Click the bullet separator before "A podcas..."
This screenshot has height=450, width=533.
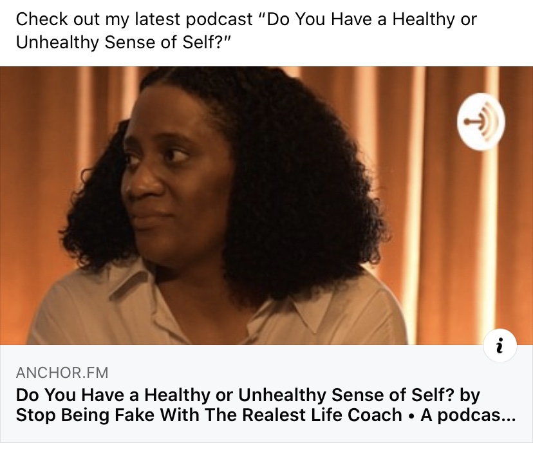click(411, 416)
